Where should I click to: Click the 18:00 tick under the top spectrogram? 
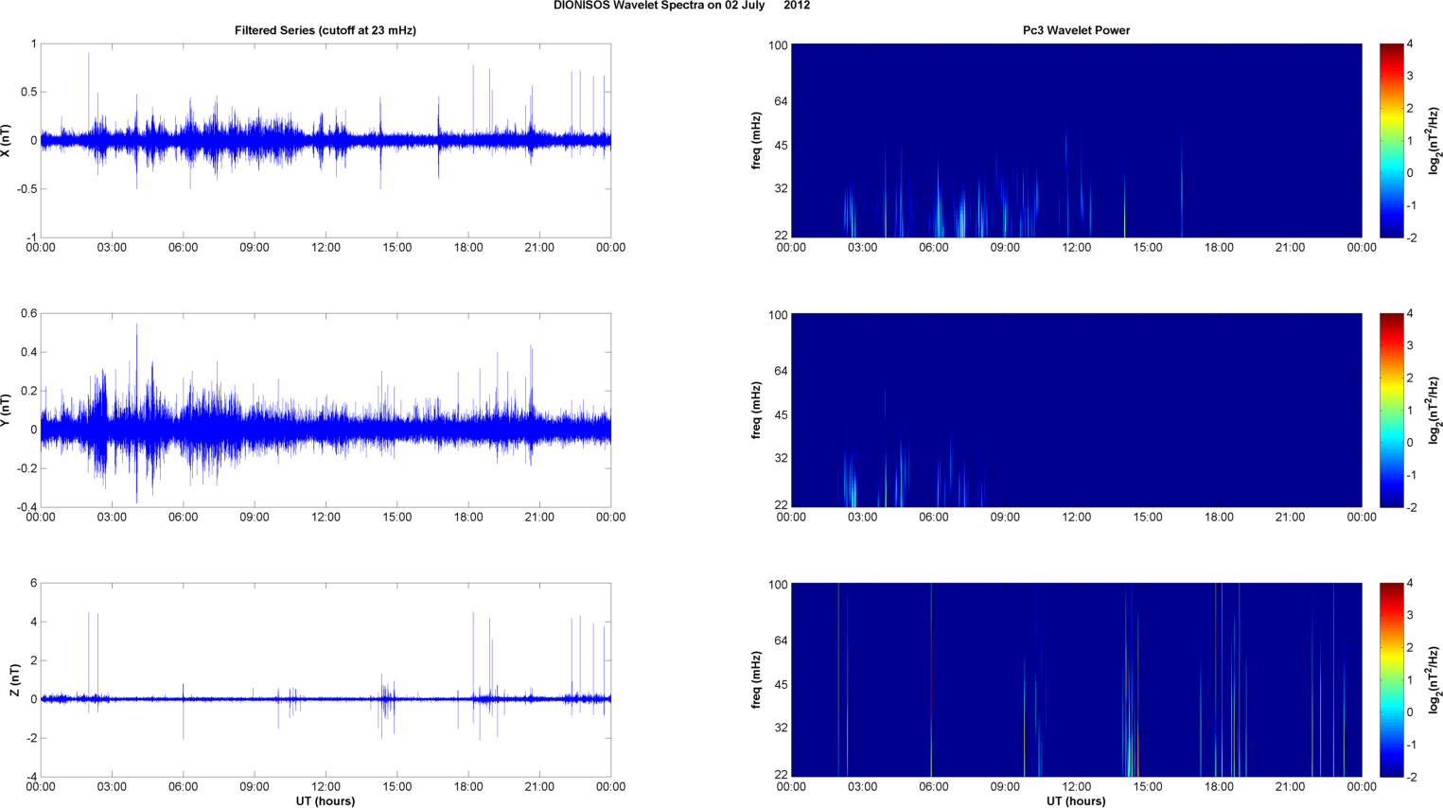pos(1219,248)
